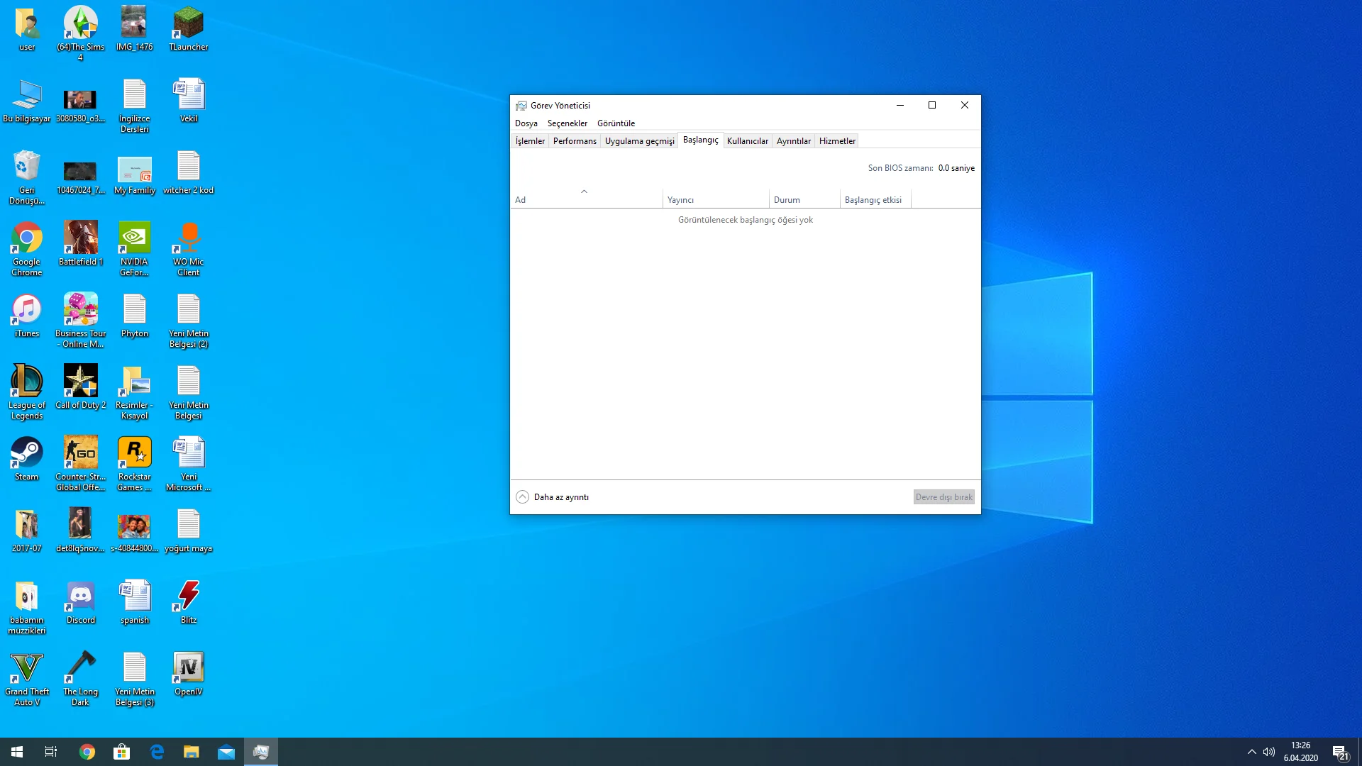The height and width of the screenshot is (766, 1362).
Task: Open Microsoft Store from taskbar
Action: coord(122,752)
